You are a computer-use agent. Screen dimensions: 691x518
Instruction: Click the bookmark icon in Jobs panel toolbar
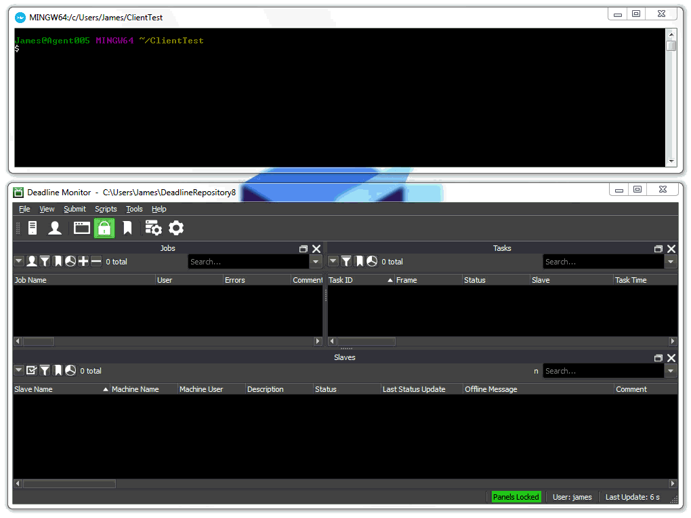(58, 262)
